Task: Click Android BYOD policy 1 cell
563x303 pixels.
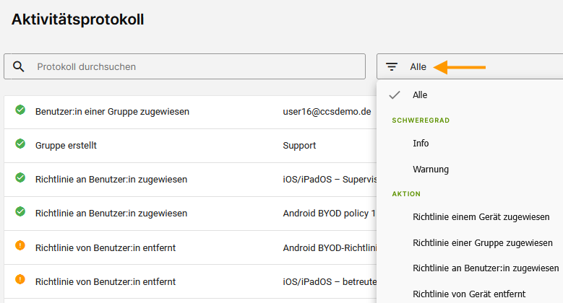Action: point(329,214)
